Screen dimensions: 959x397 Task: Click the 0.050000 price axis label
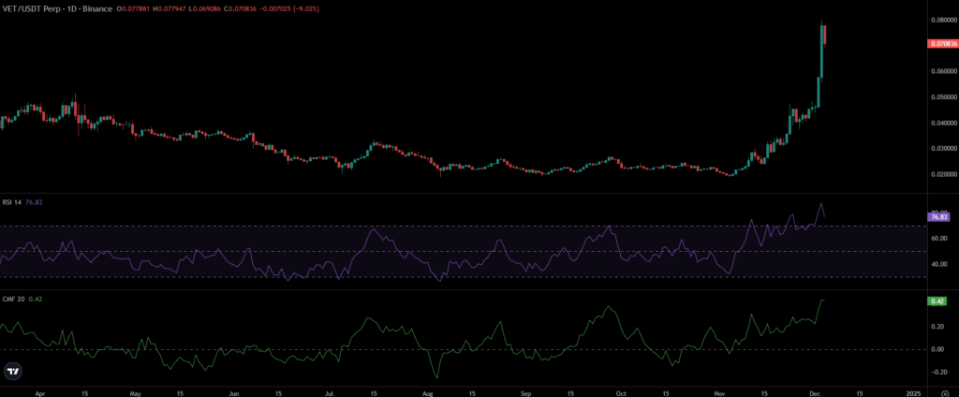pos(944,96)
